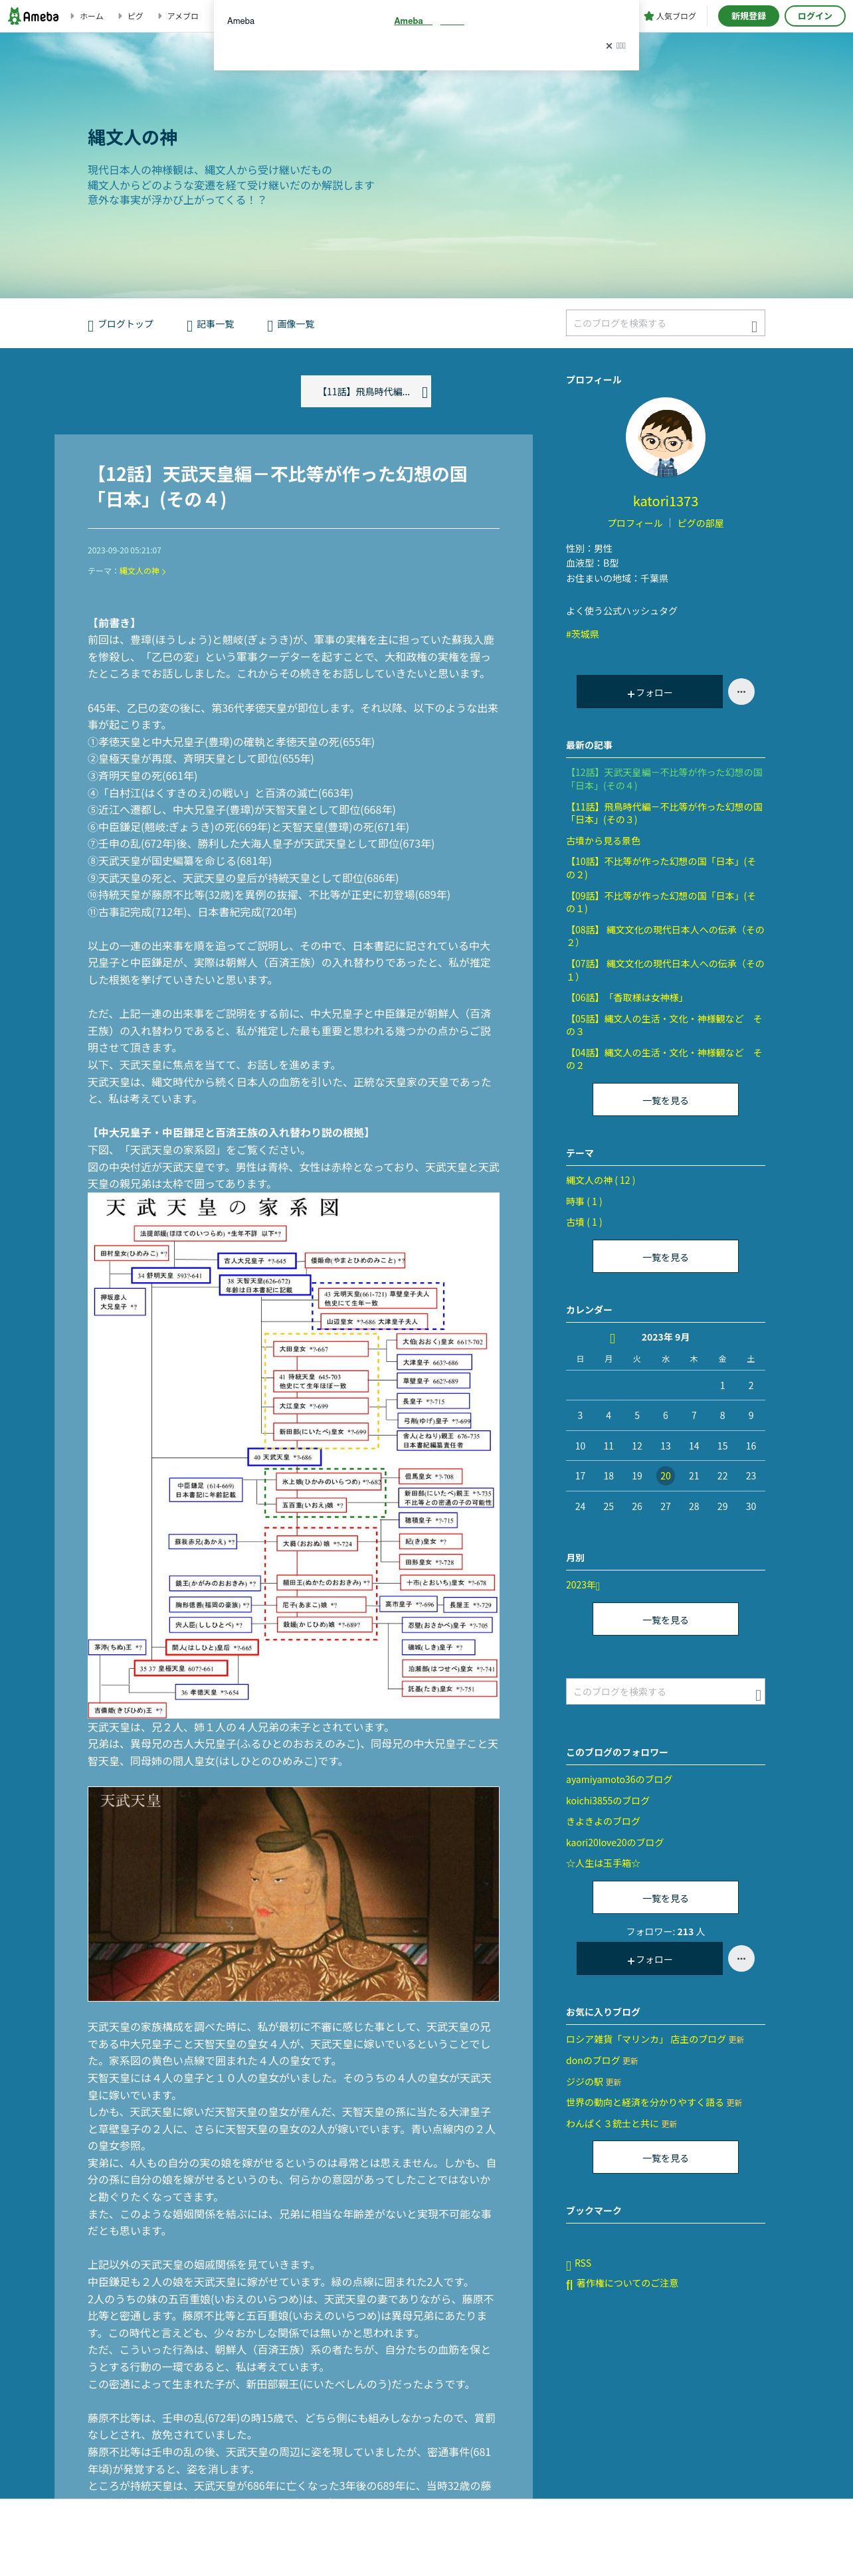Open the theme 時事 ( 1 )
853x2559 pixels.
coord(584,1201)
